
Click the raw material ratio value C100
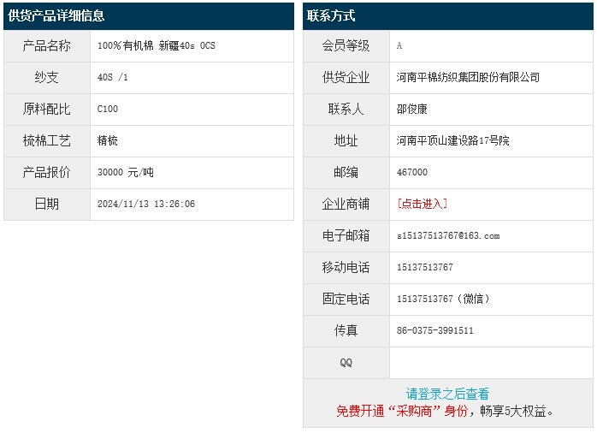[x=108, y=109]
